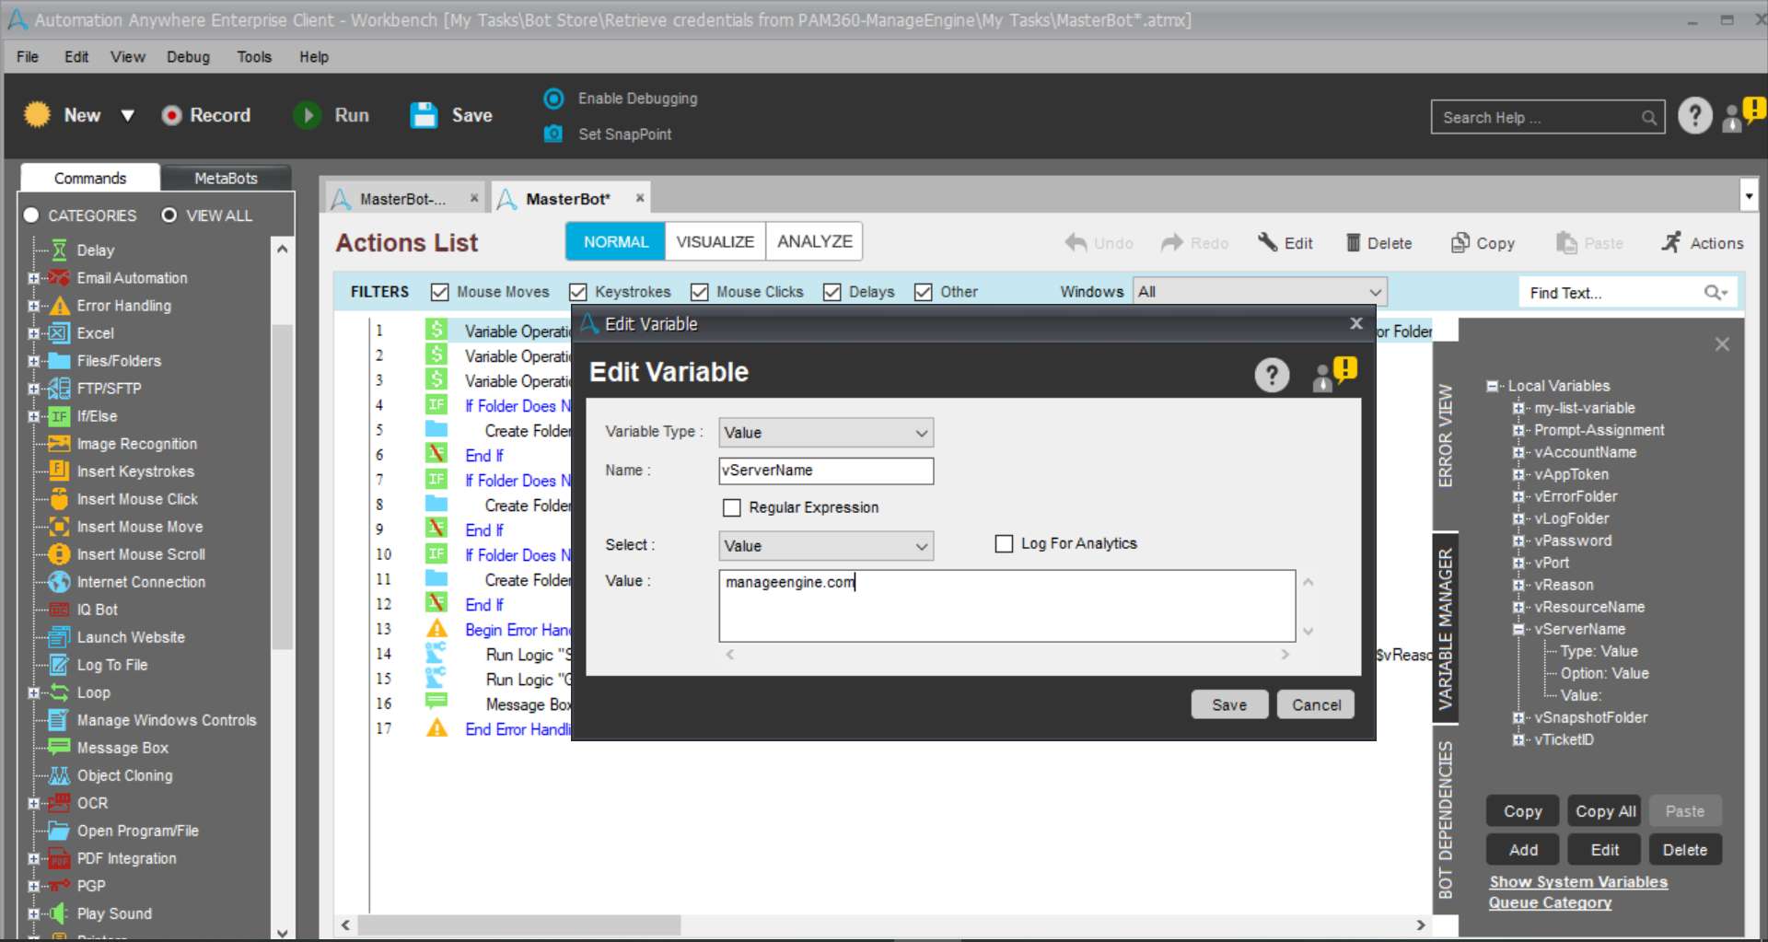Click the Add variable button

tap(1523, 850)
